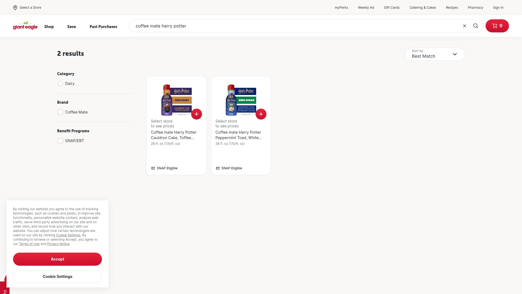Screen dimensions: 522x294
Task: Open the Peppermint Toad creamer product image
Action: (241, 100)
